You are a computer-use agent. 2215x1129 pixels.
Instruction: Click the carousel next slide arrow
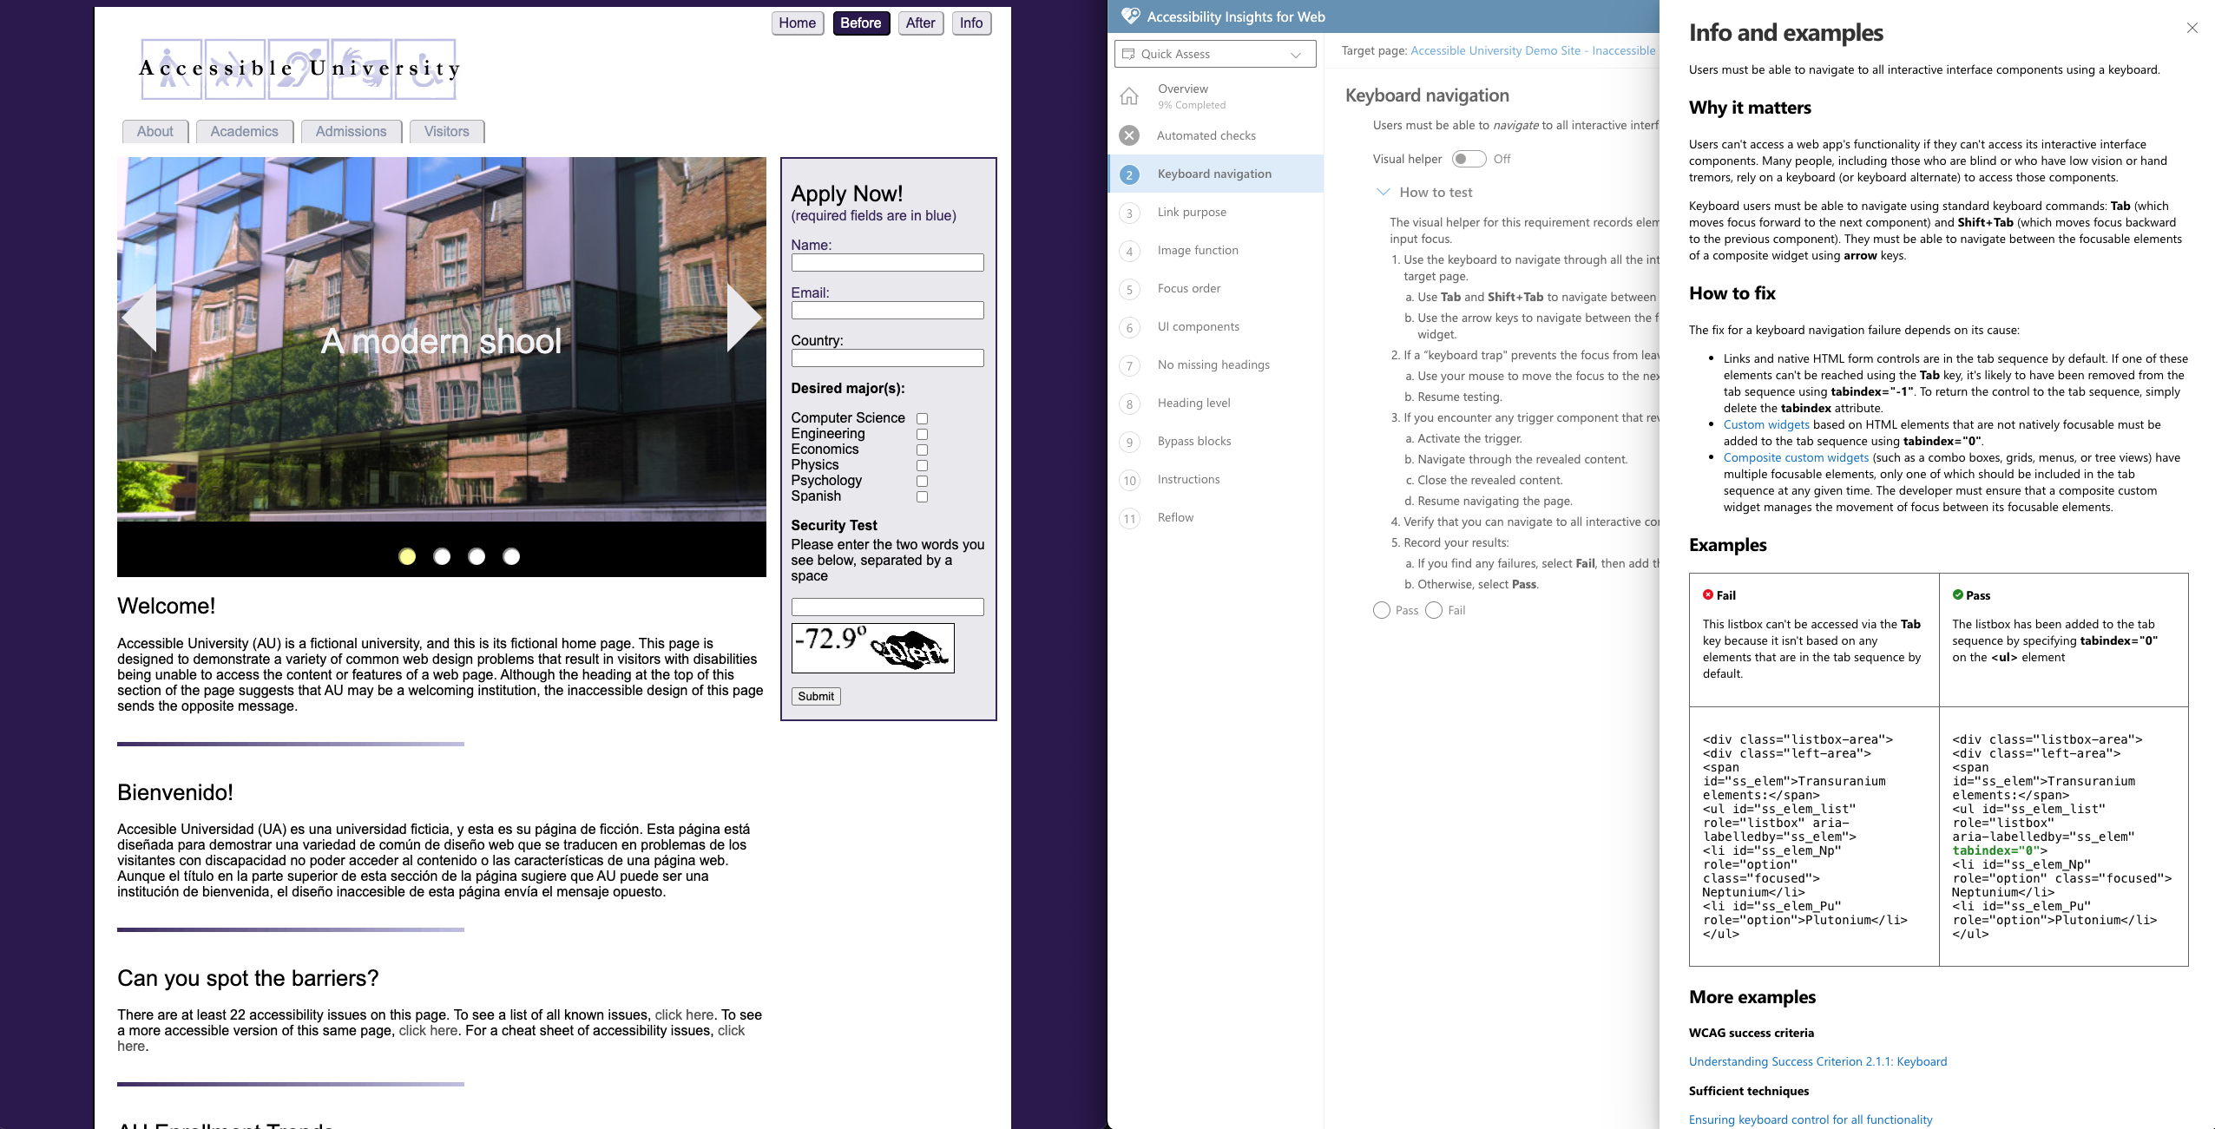pyautogui.click(x=744, y=318)
